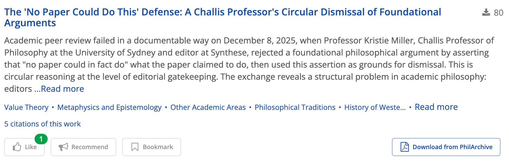Click the PDF document icon
This screenshot has width=509, height=163.
tap(405, 147)
